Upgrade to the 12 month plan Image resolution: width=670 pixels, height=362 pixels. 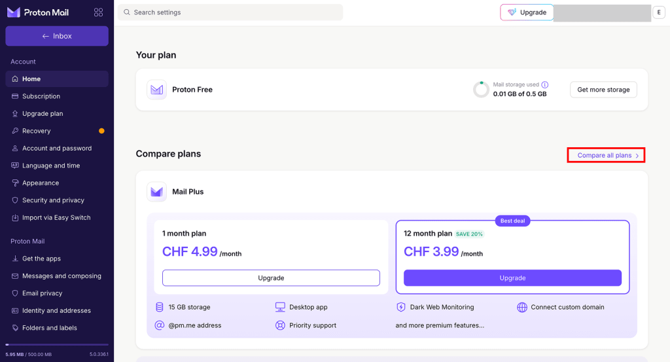point(512,278)
